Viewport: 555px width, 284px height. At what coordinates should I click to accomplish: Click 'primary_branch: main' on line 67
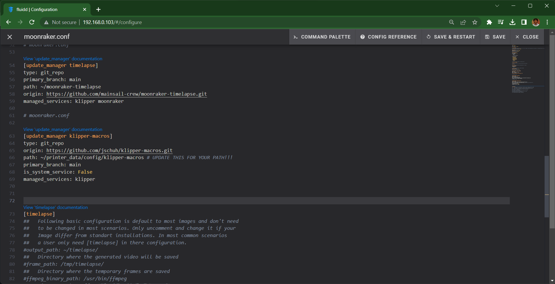(x=52, y=165)
